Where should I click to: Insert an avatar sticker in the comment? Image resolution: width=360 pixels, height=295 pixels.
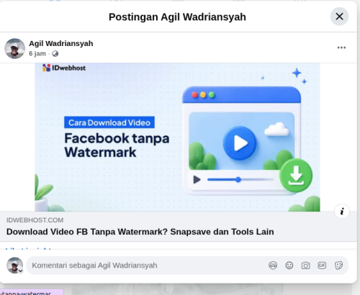pos(273,265)
